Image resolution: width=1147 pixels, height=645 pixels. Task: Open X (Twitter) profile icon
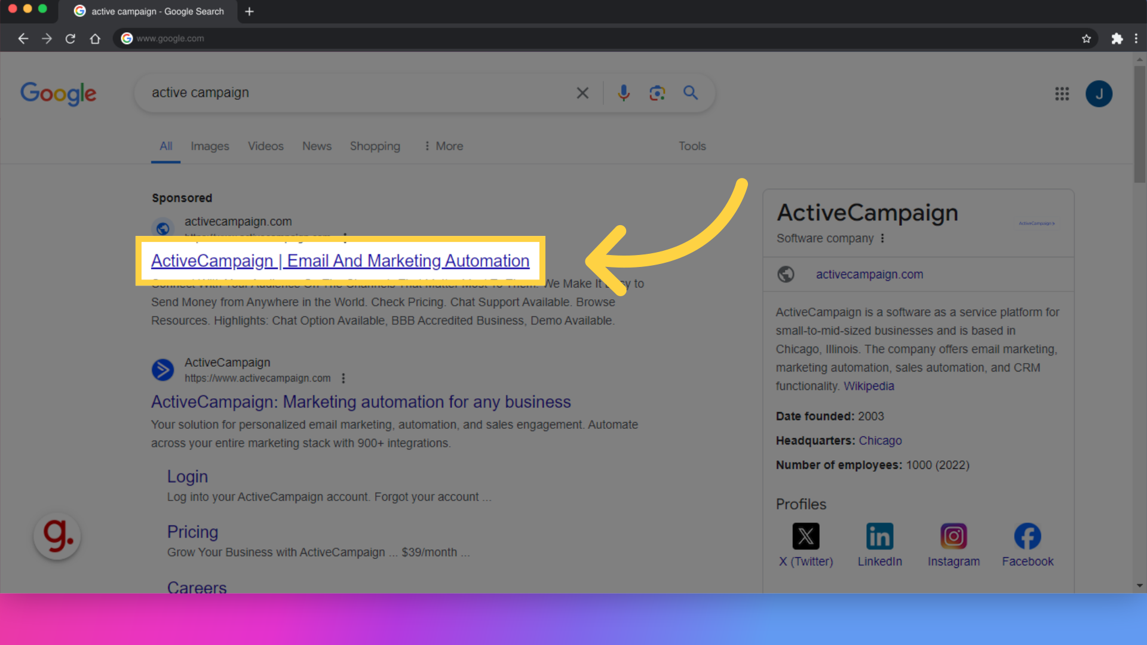tap(805, 536)
